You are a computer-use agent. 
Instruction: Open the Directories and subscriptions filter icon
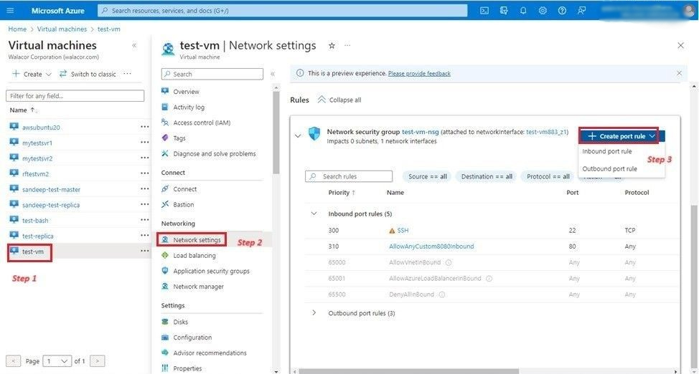[x=504, y=11]
